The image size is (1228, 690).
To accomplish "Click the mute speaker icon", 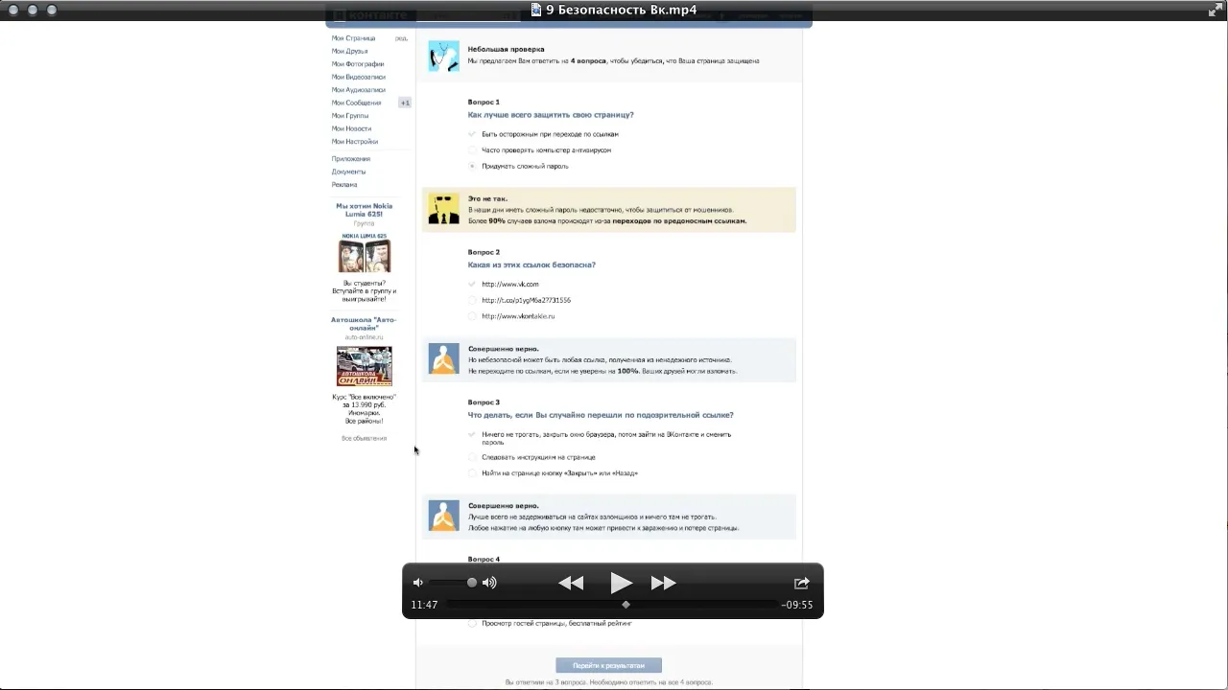I will [x=417, y=583].
